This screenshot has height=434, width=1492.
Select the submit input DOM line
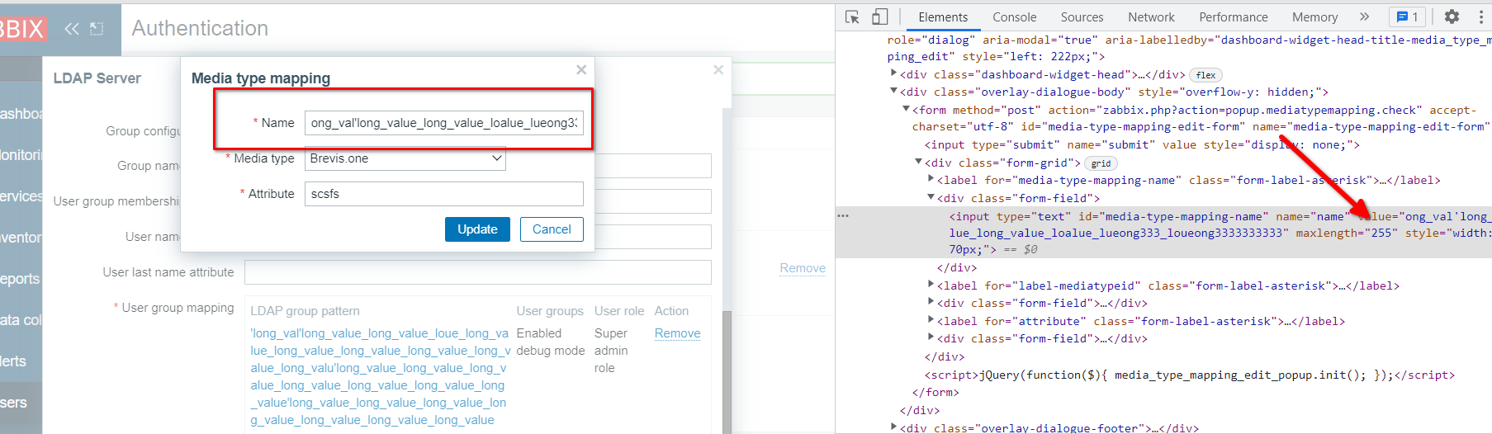[1142, 144]
